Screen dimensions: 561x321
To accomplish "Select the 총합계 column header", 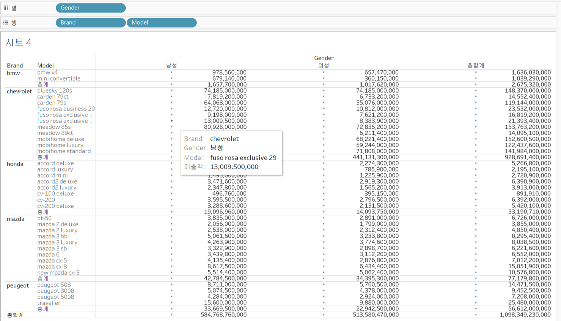I will coord(476,65).
